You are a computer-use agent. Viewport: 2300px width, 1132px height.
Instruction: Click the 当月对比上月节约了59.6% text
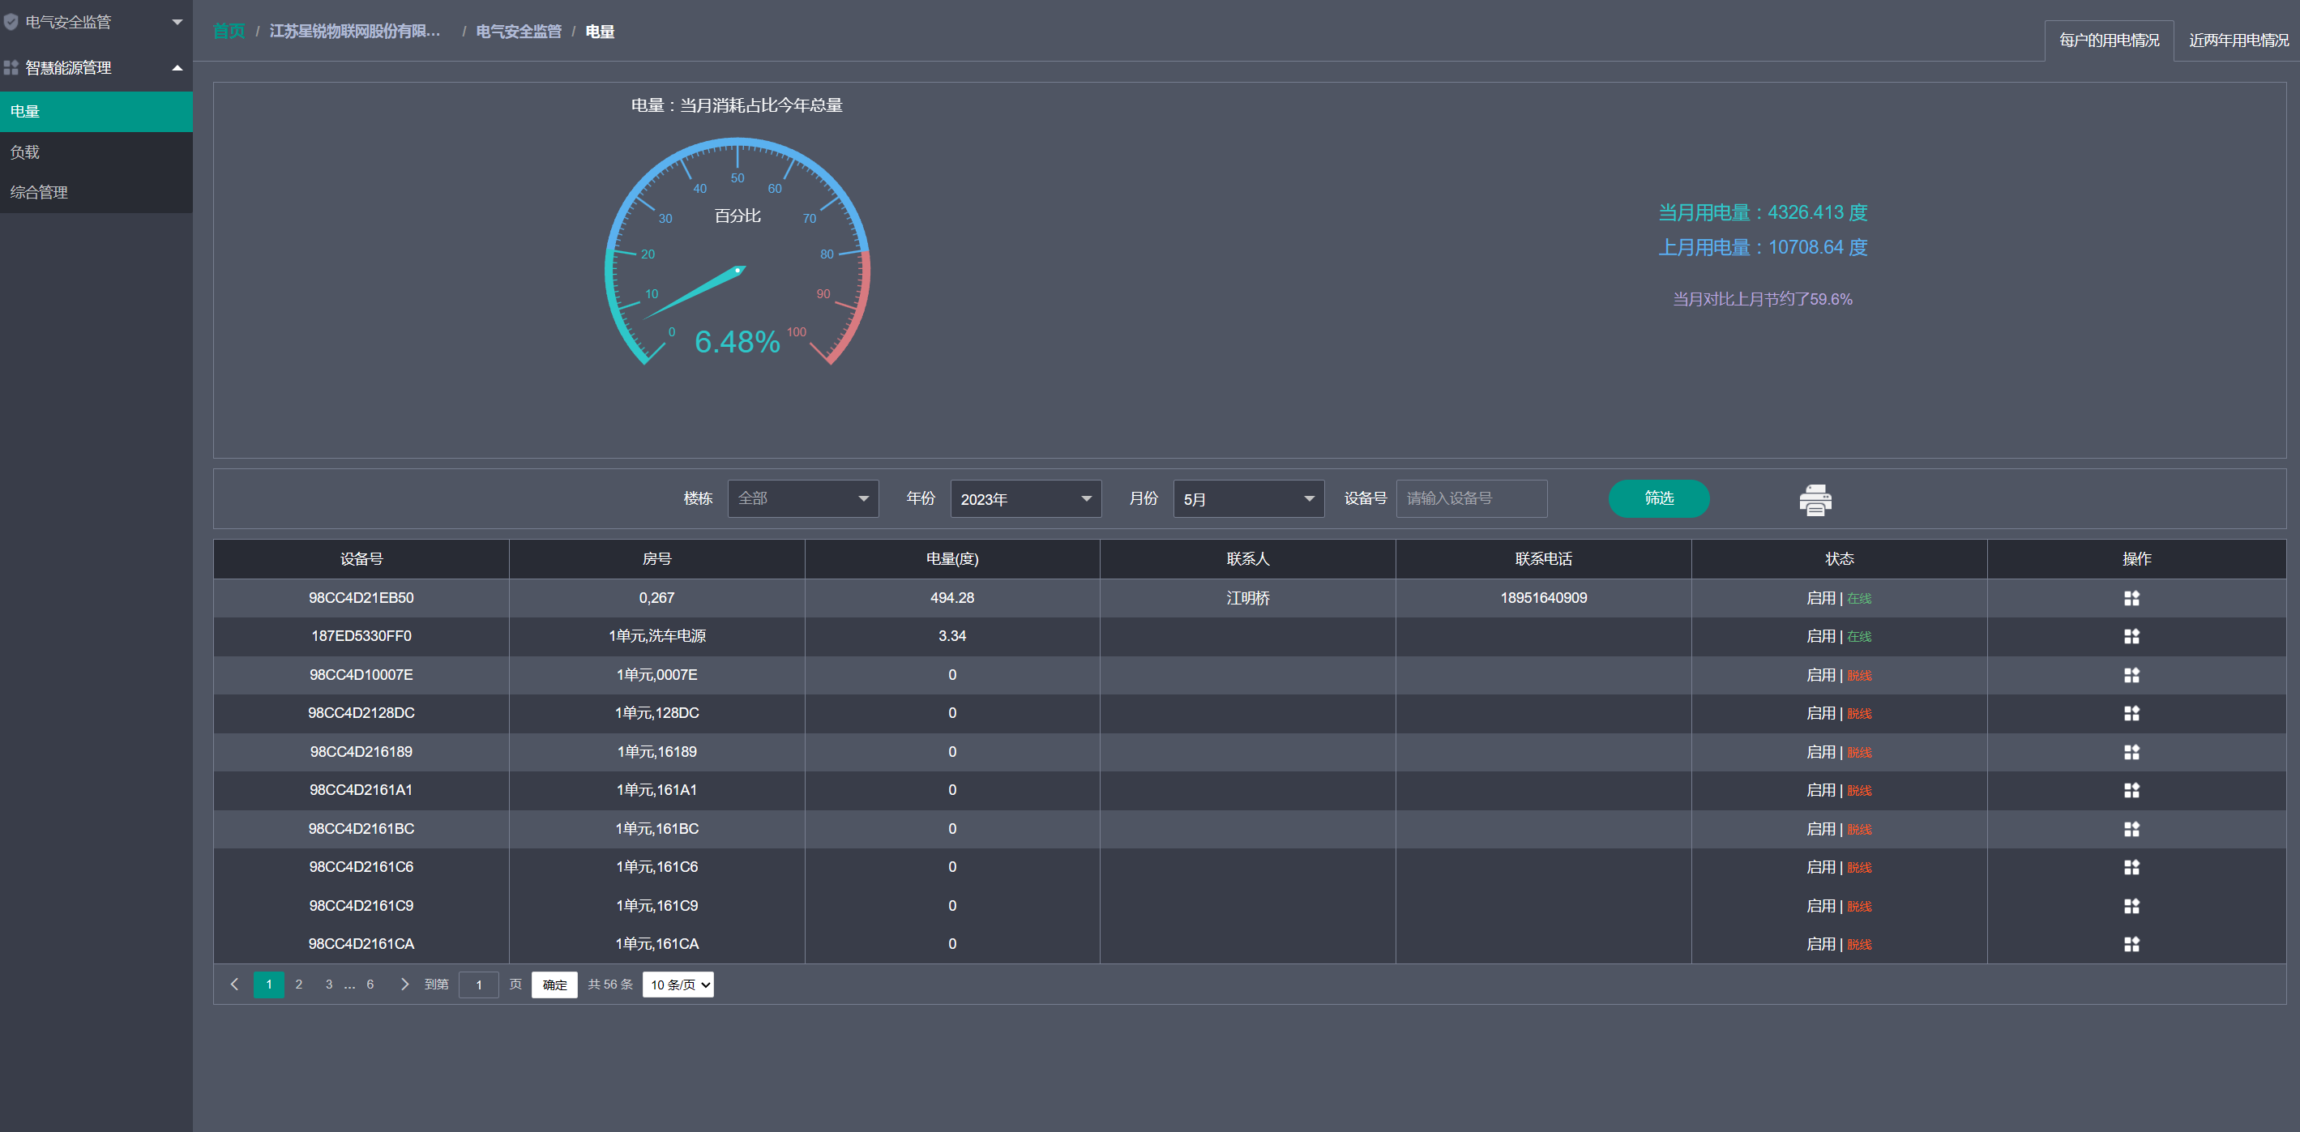coord(1763,299)
